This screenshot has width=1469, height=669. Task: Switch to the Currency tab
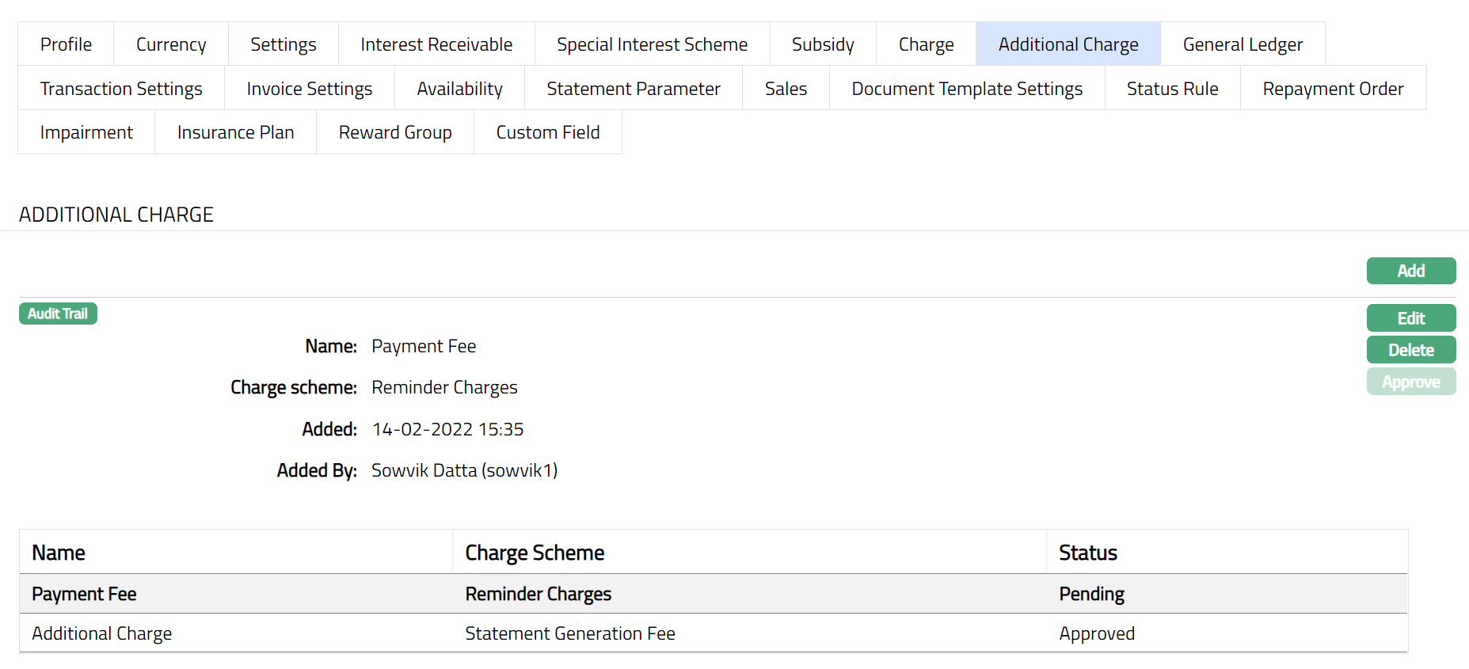pos(171,44)
